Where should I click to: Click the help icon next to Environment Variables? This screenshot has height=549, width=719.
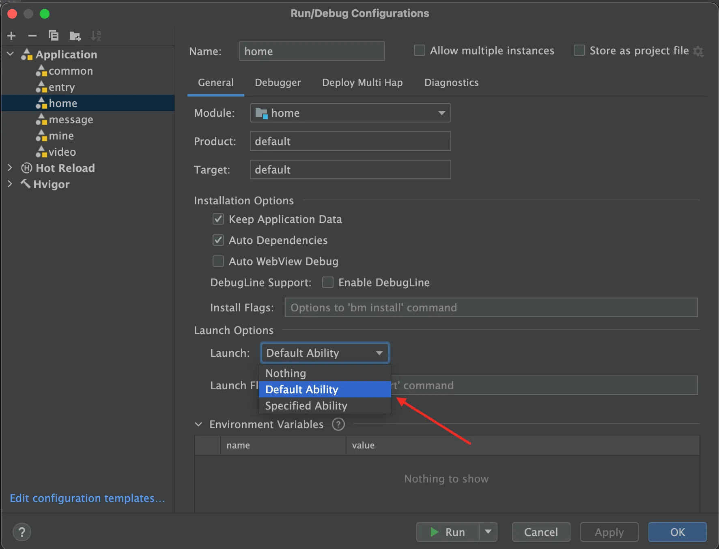click(x=338, y=425)
